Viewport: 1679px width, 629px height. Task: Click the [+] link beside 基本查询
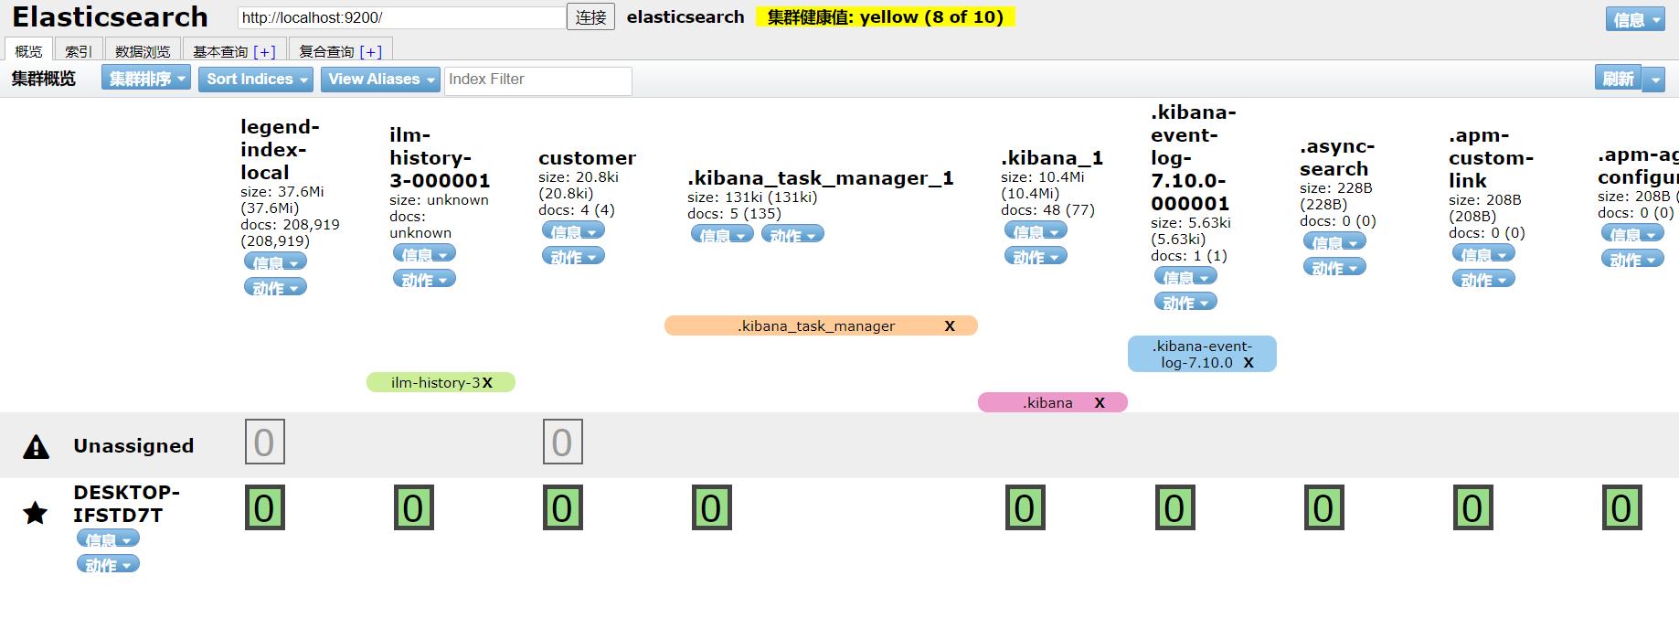264,52
